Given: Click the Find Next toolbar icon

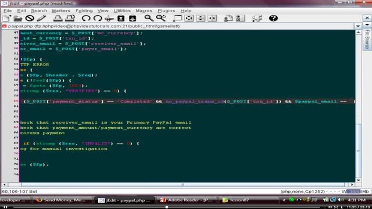Looking at the screenshot, I should coord(161,18).
